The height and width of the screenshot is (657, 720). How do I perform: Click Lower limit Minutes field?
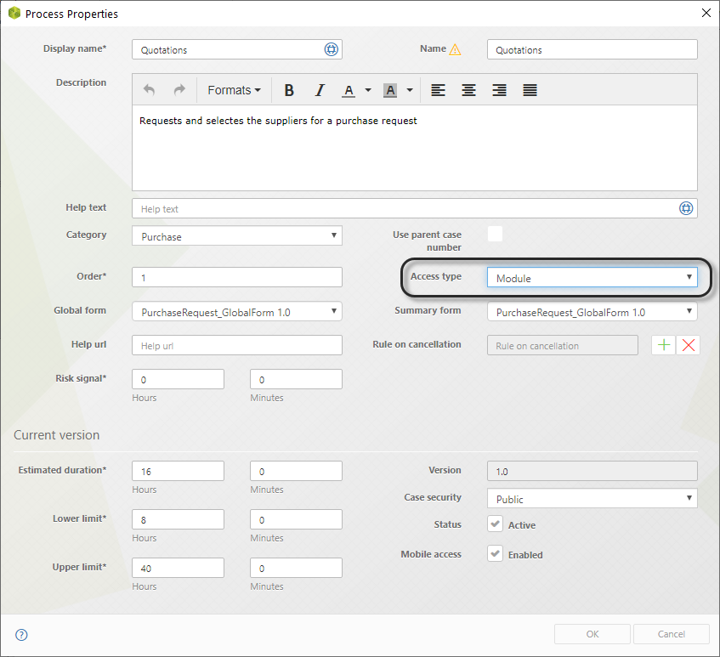tap(296, 519)
